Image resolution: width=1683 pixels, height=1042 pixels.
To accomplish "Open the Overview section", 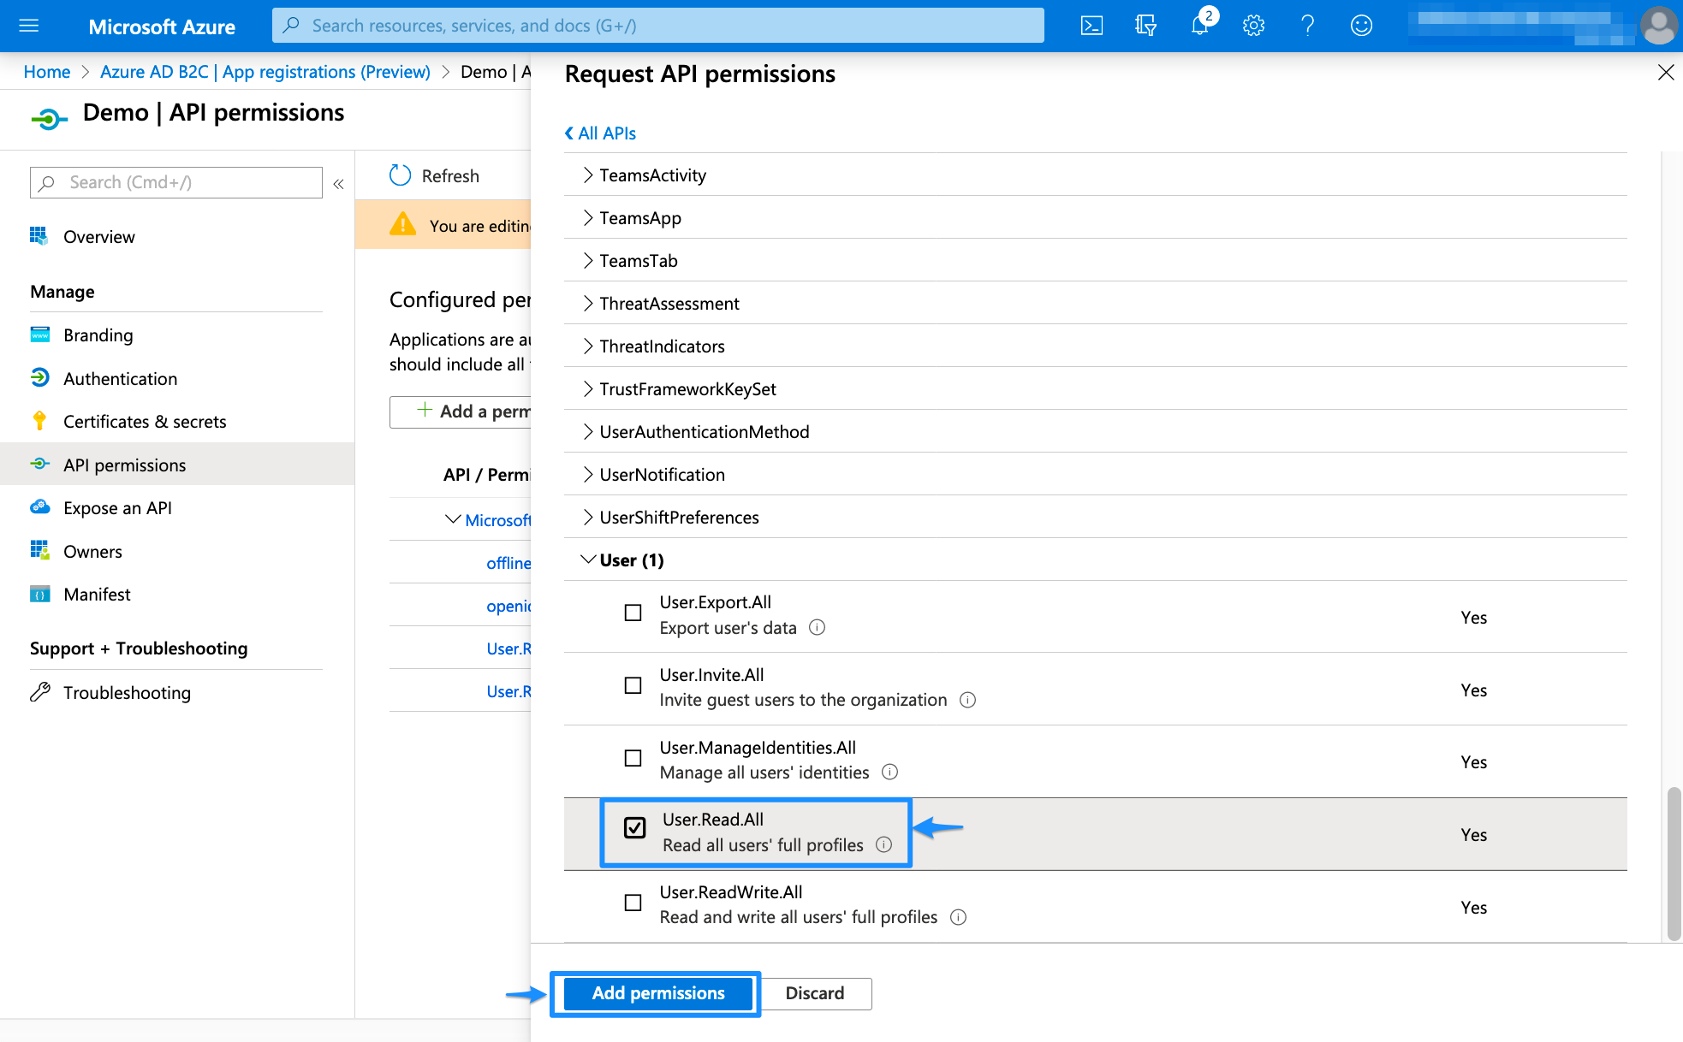I will [x=98, y=236].
